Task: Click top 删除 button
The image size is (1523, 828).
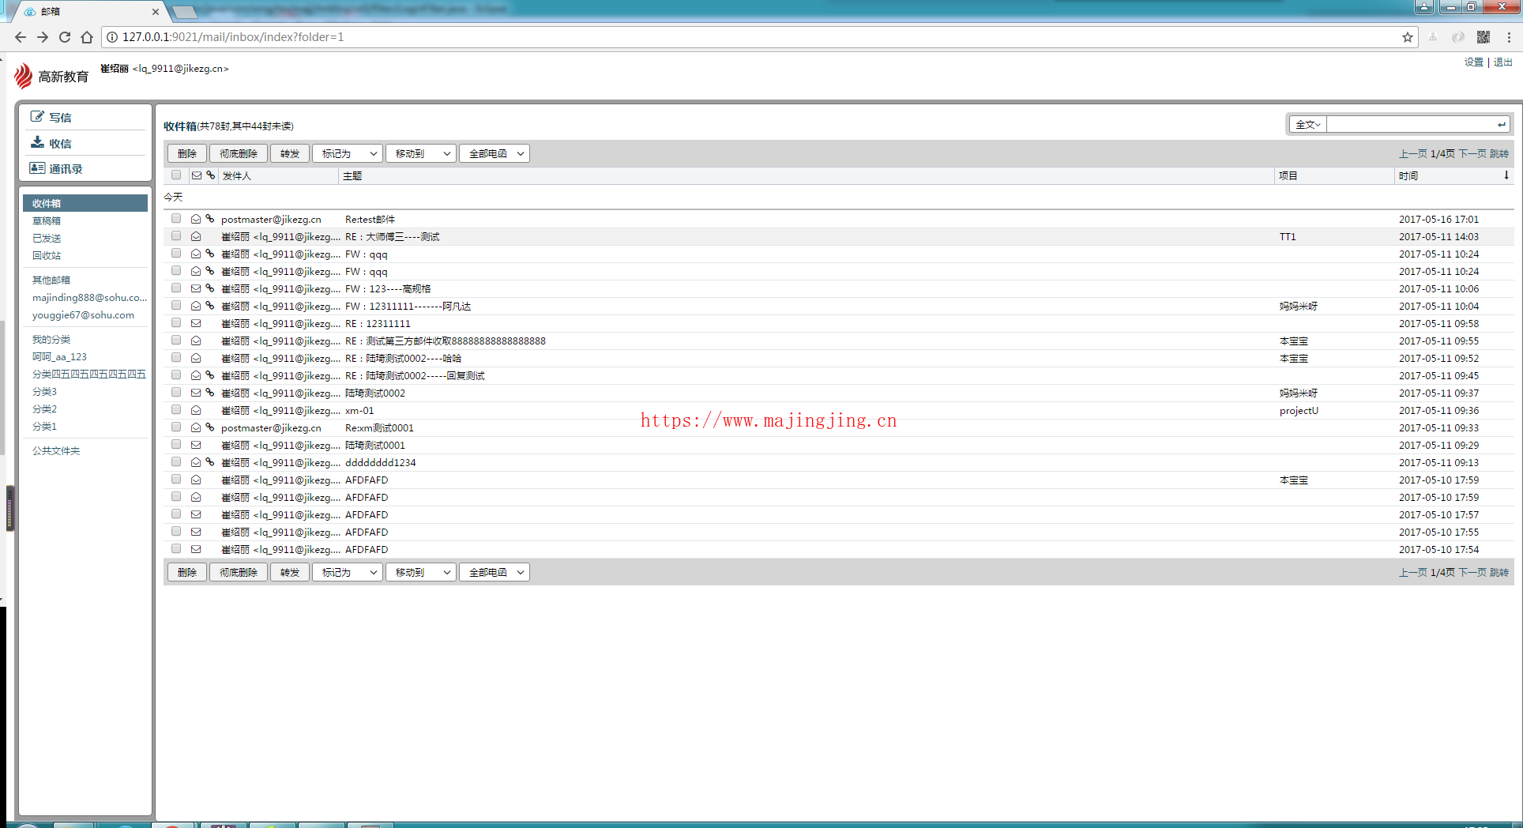Action: [187, 153]
